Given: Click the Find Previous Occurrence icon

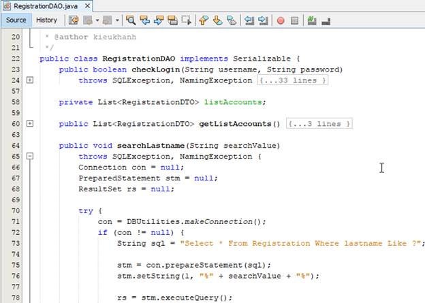Looking at the screenshot, I should click(x=145, y=20).
